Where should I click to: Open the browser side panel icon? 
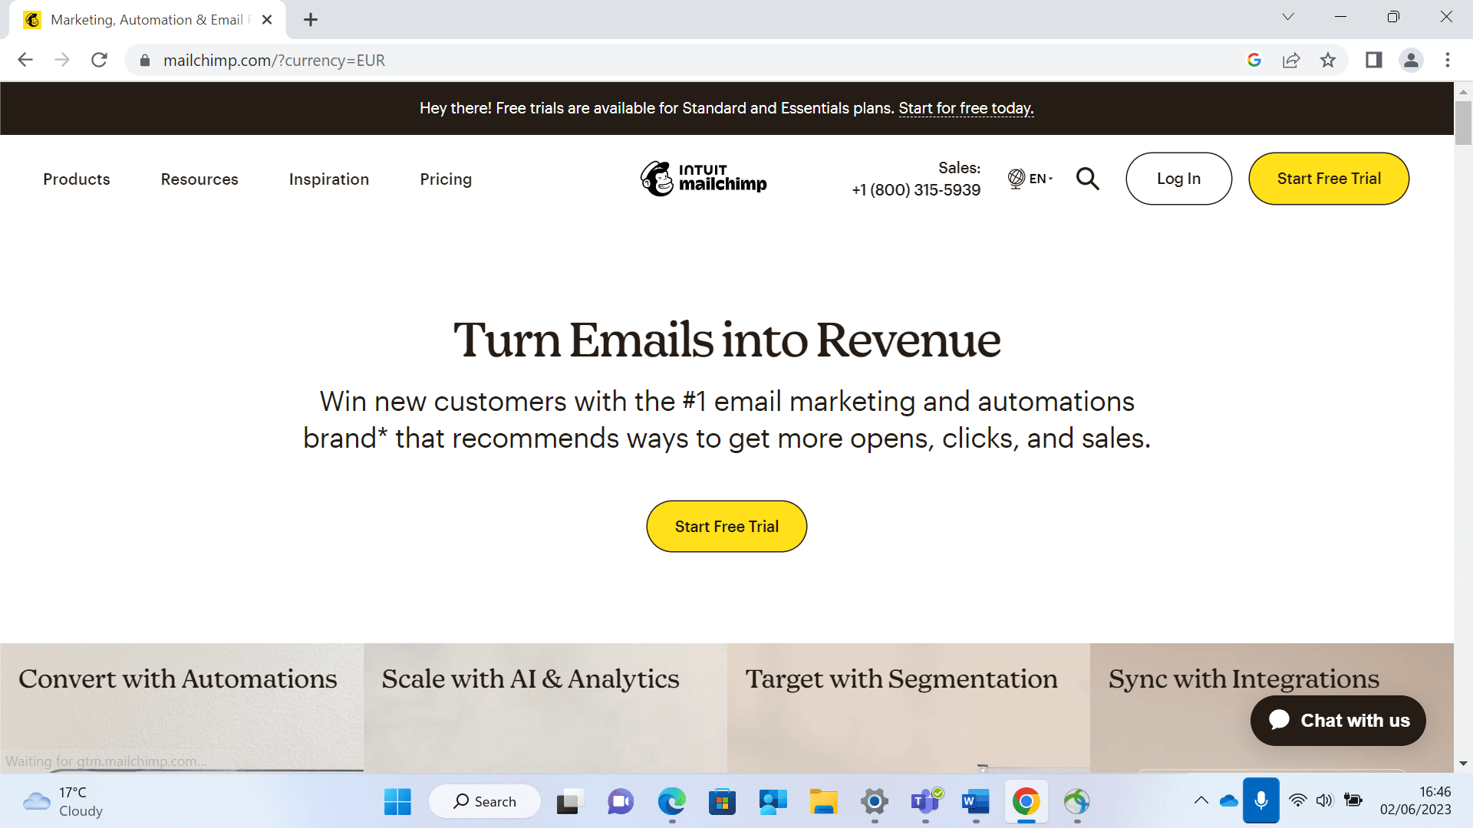[x=1374, y=60]
